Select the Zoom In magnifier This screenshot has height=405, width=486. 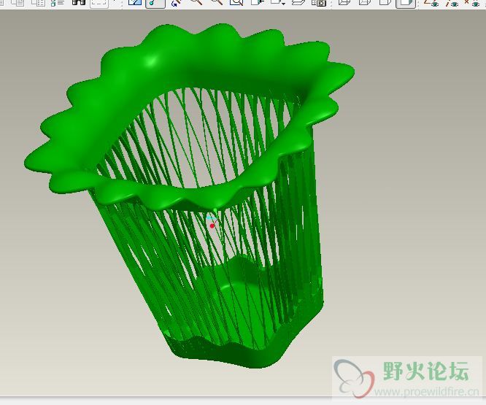click(196, 2)
